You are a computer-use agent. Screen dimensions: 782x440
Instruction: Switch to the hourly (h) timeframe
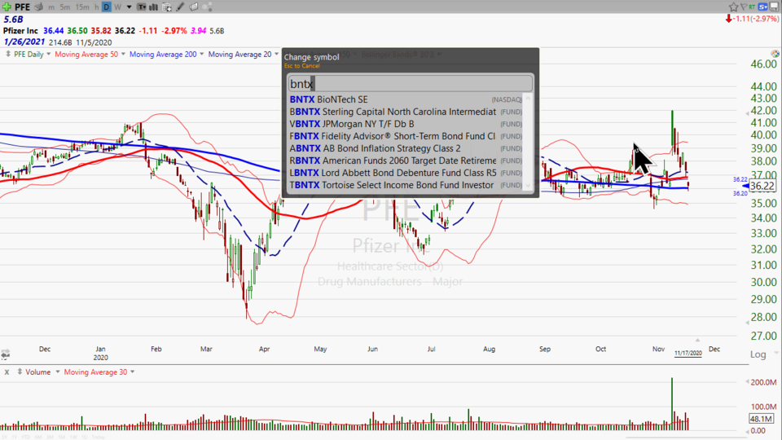click(x=96, y=7)
